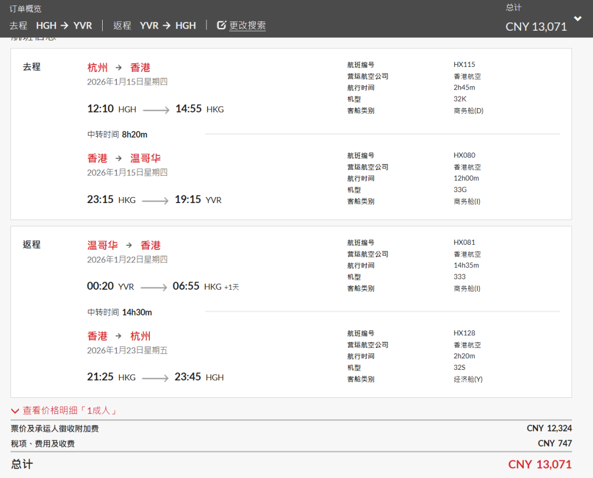Viewport: 593px width, 478px height.
Task: Open the 更改搜索 link
Action: click(247, 25)
